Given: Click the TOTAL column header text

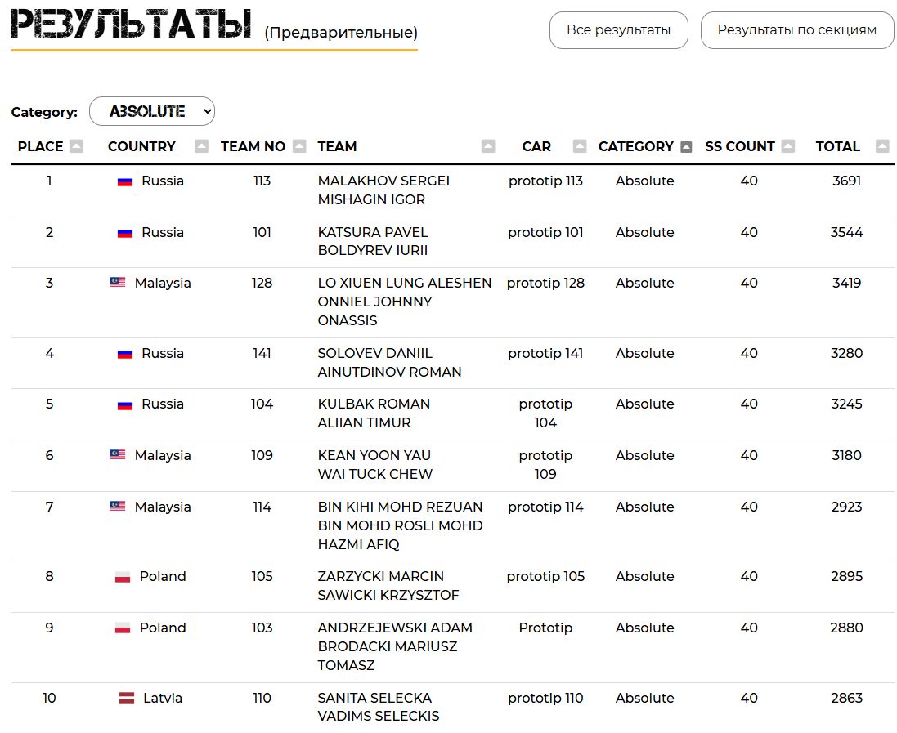Looking at the screenshot, I should pyautogui.click(x=837, y=146).
